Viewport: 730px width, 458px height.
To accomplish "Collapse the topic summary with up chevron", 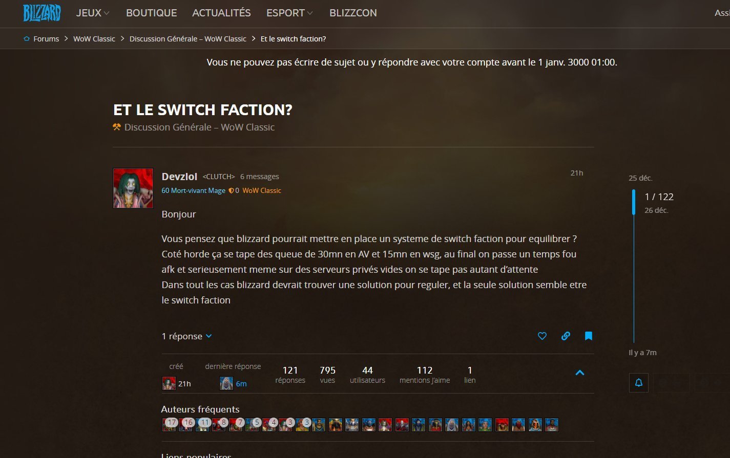I will [x=580, y=373].
